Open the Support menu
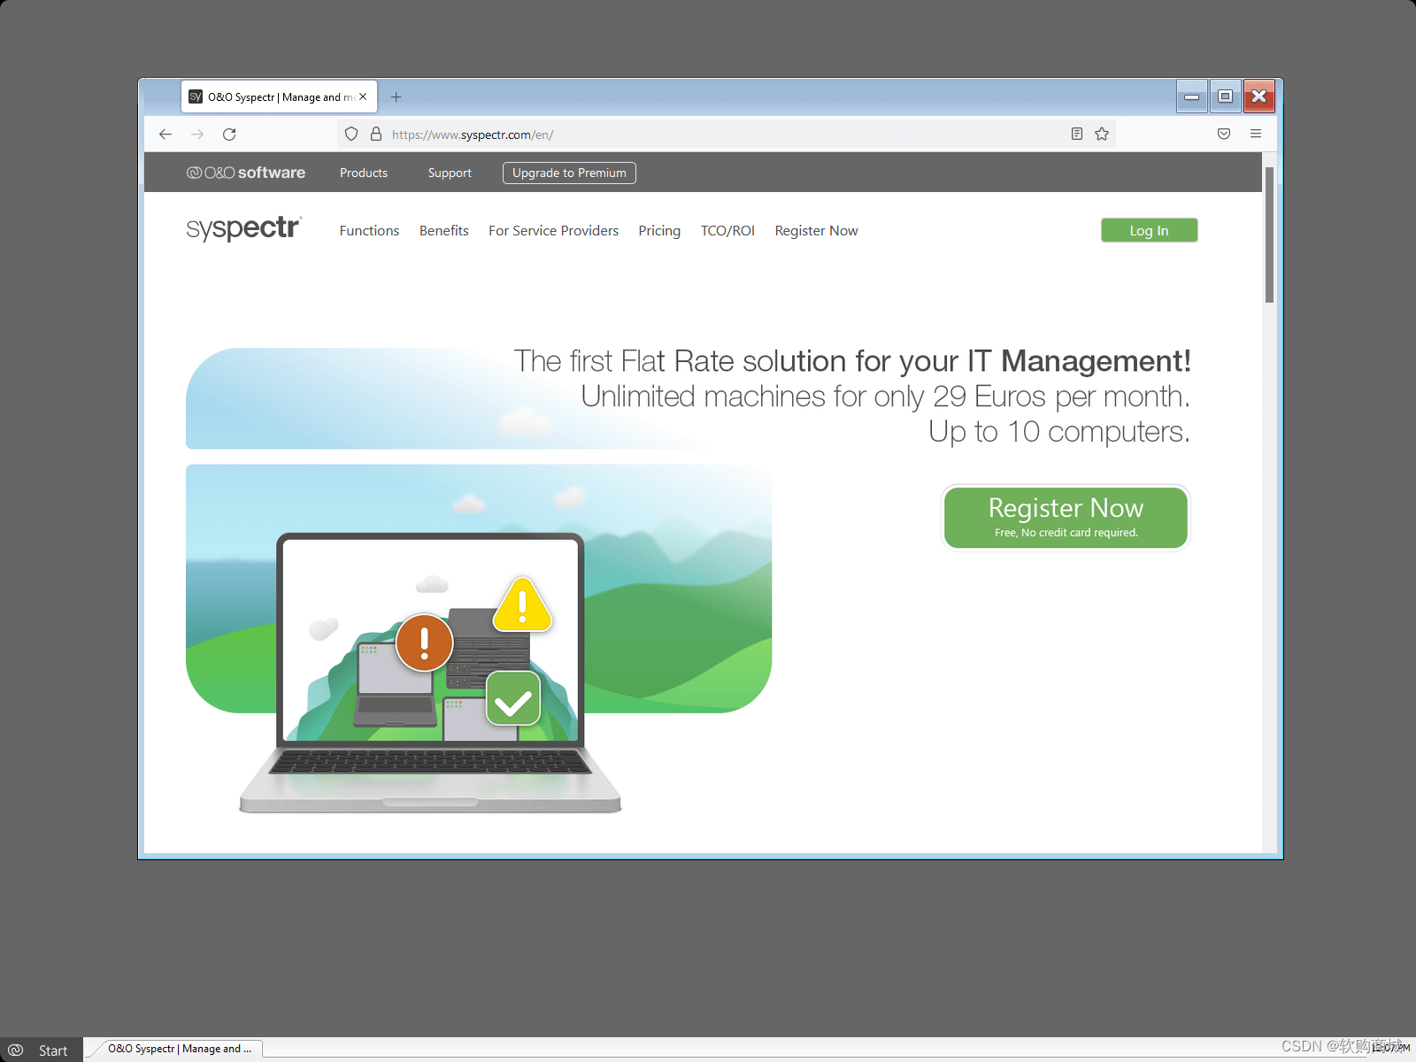The height and width of the screenshot is (1062, 1416). click(x=450, y=173)
